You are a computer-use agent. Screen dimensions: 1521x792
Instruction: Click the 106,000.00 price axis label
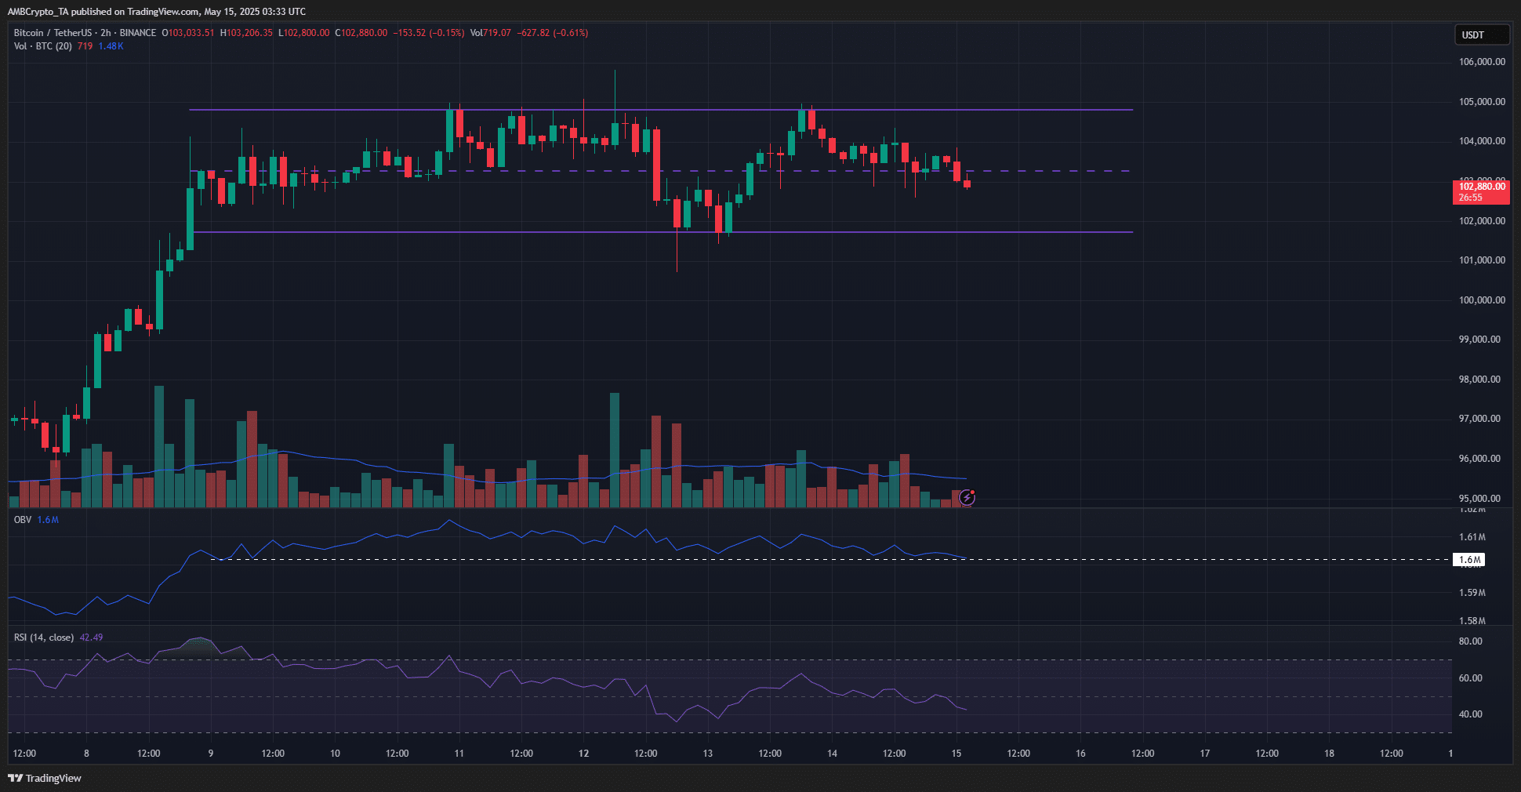pyautogui.click(x=1482, y=62)
